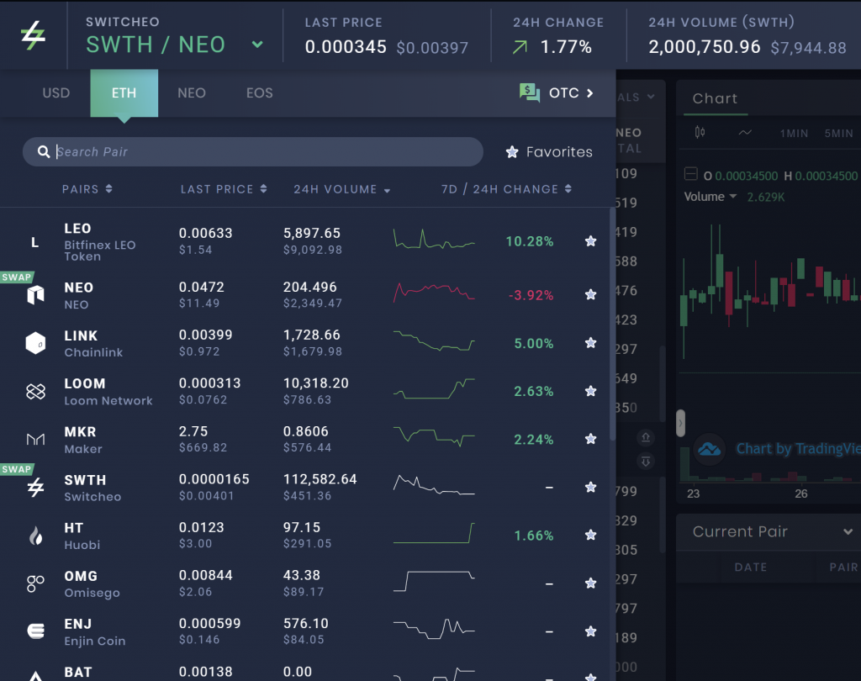Click the Maker MKR icon
The image size is (861, 681).
35,440
